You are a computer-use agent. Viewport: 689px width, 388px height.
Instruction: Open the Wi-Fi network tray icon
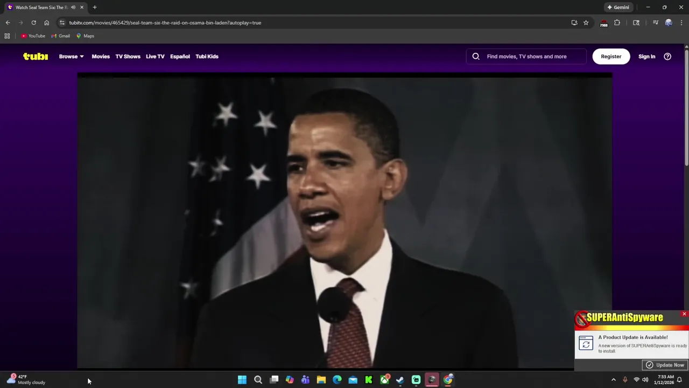point(636,380)
